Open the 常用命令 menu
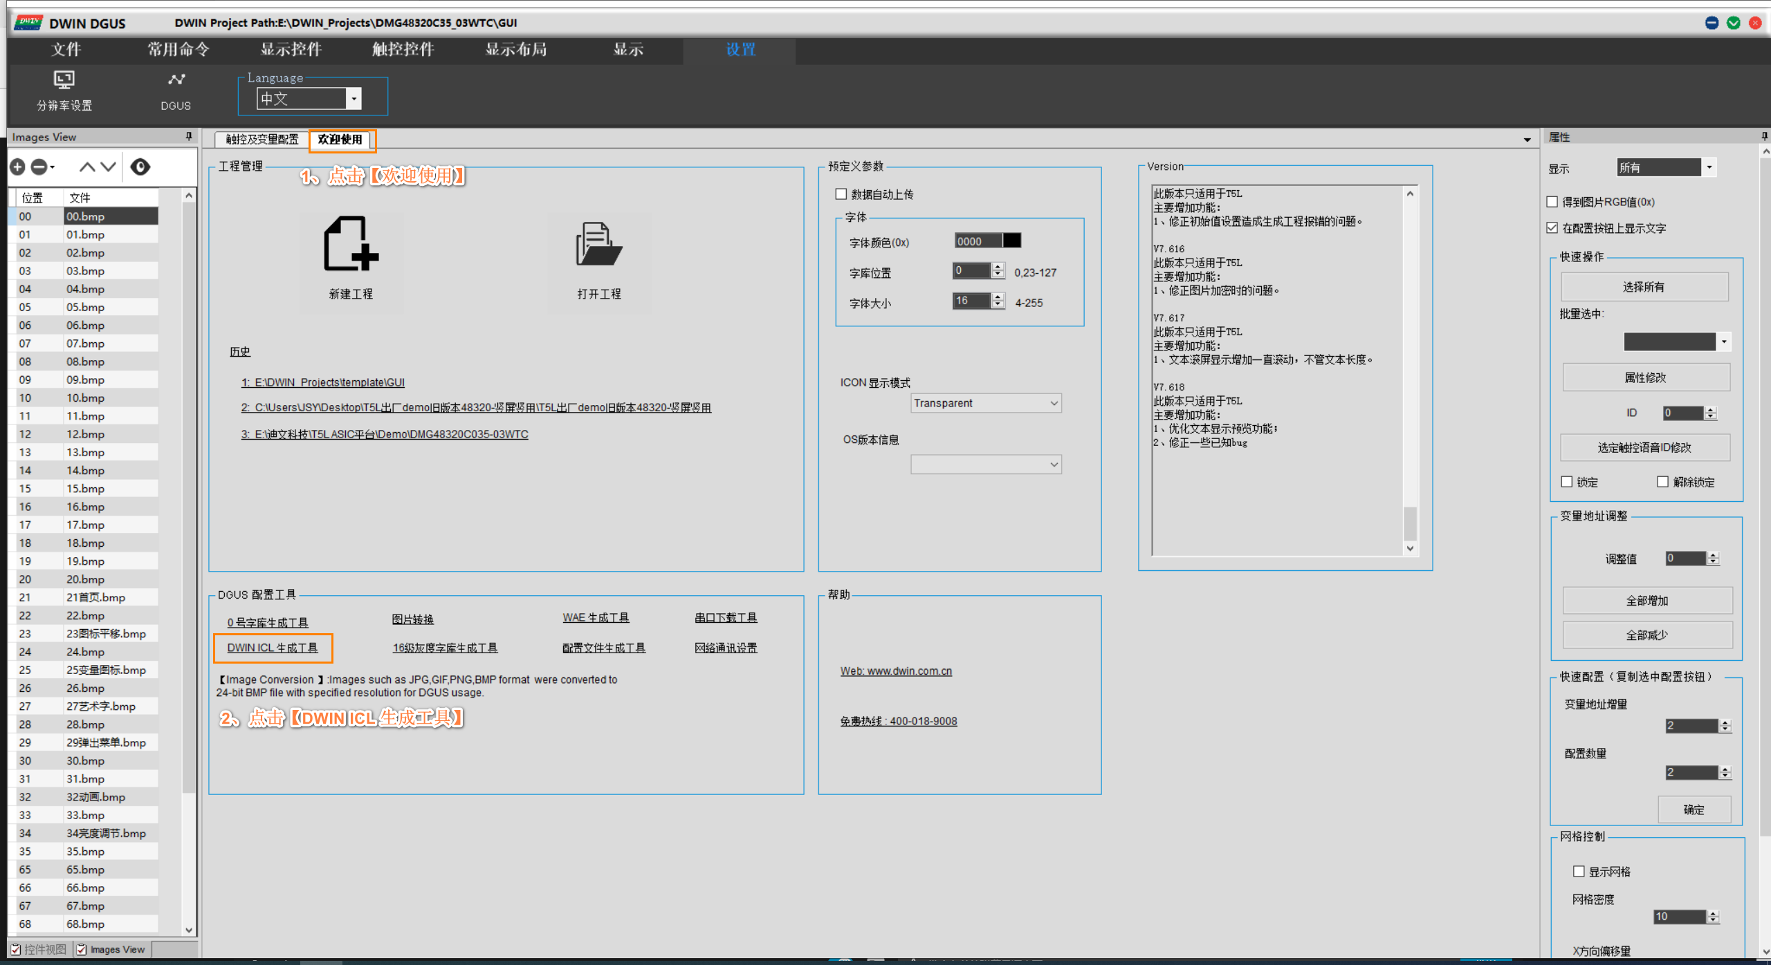The width and height of the screenshot is (1771, 965). click(x=178, y=50)
